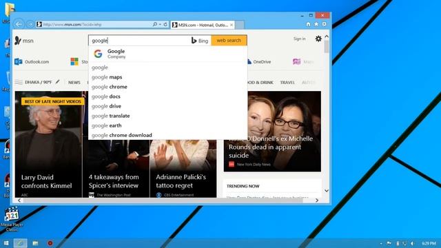The height and width of the screenshot is (248, 441).
Task: Click the web search button
Action: (x=229, y=41)
